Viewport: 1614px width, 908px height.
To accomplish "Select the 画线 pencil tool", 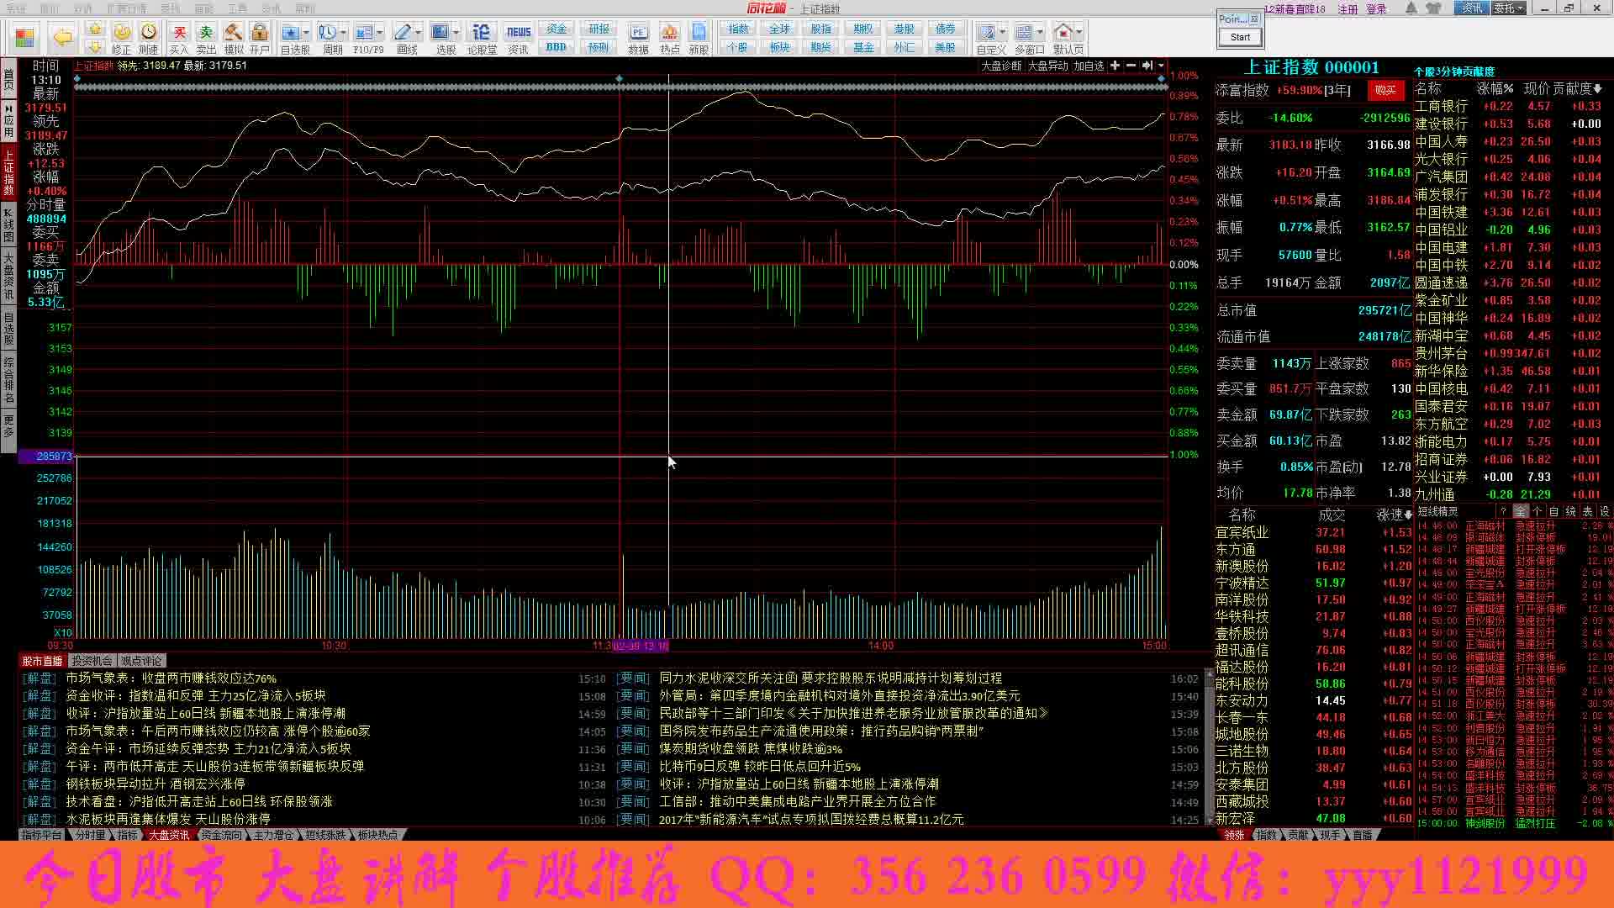I will point(403,32).
